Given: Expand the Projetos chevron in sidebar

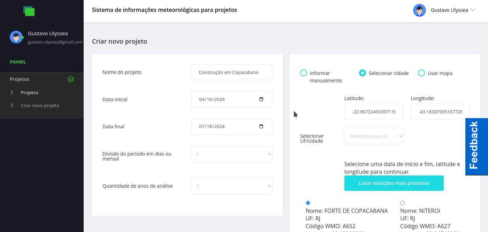Looking at the screenshot, I should point(12,92).
